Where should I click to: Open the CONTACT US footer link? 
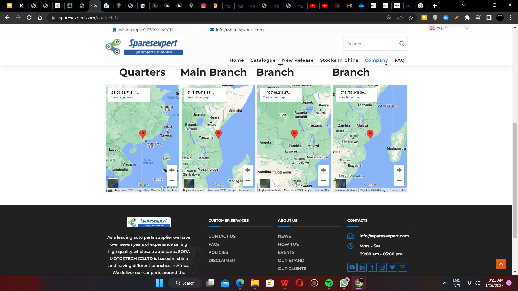point(222,236)
